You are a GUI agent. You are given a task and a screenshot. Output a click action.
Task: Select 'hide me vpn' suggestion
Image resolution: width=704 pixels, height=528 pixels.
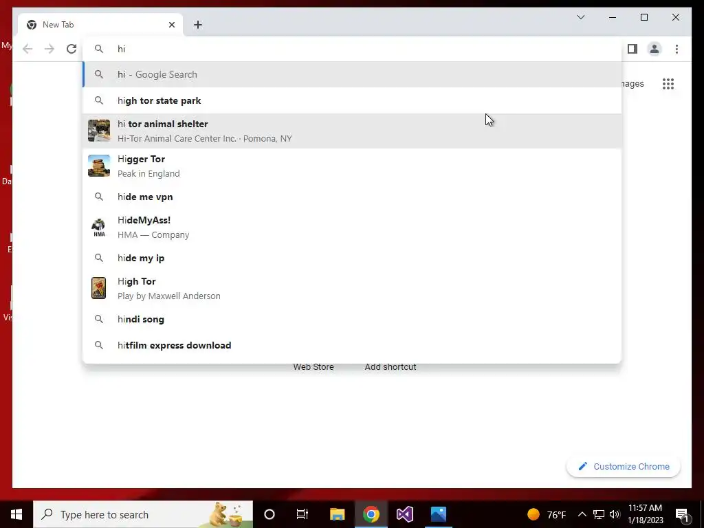(353, 197)
